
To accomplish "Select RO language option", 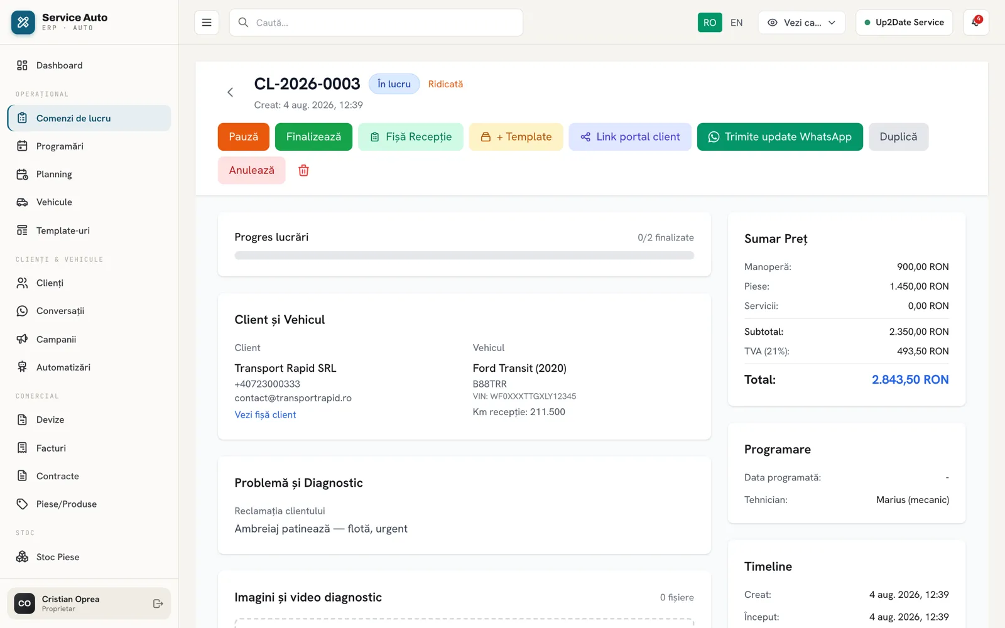I will point(710,23).
